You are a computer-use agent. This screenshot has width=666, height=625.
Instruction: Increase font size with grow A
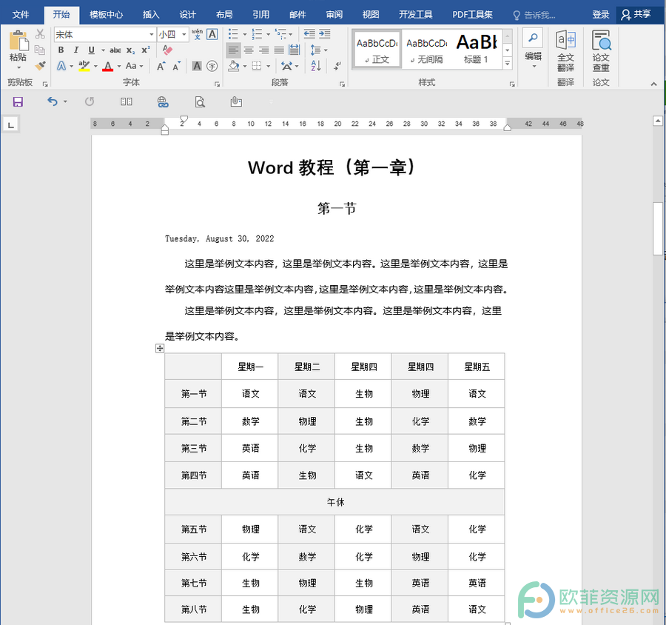tap(161, 66)
